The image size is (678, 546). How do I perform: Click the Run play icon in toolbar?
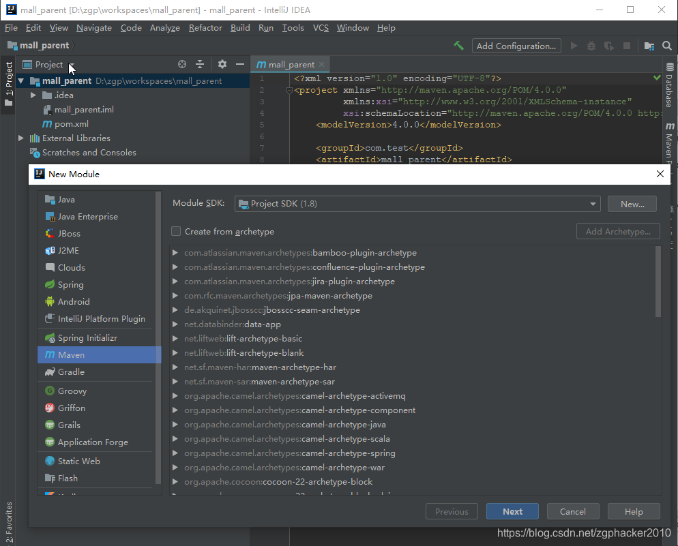pos(574,46)
